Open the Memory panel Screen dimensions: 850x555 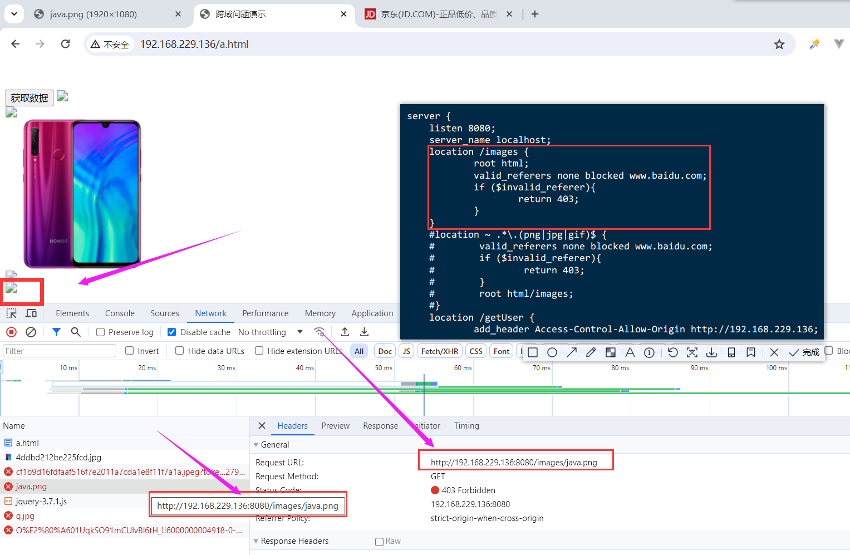[320, 313]
